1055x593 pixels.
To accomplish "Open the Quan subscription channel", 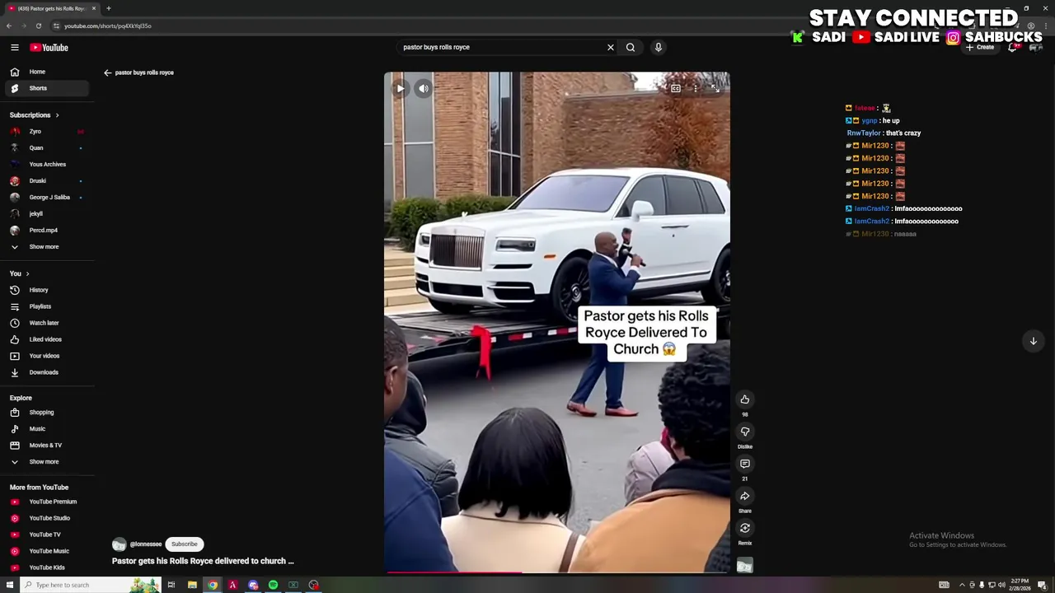I will point(47,148).
